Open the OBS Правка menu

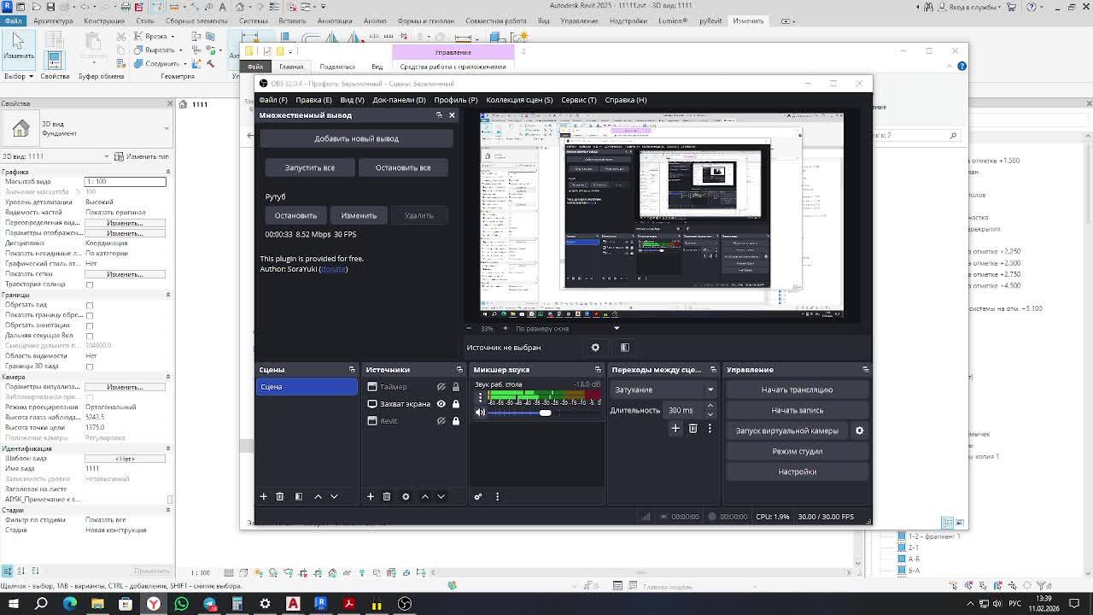tap(313, 100)
